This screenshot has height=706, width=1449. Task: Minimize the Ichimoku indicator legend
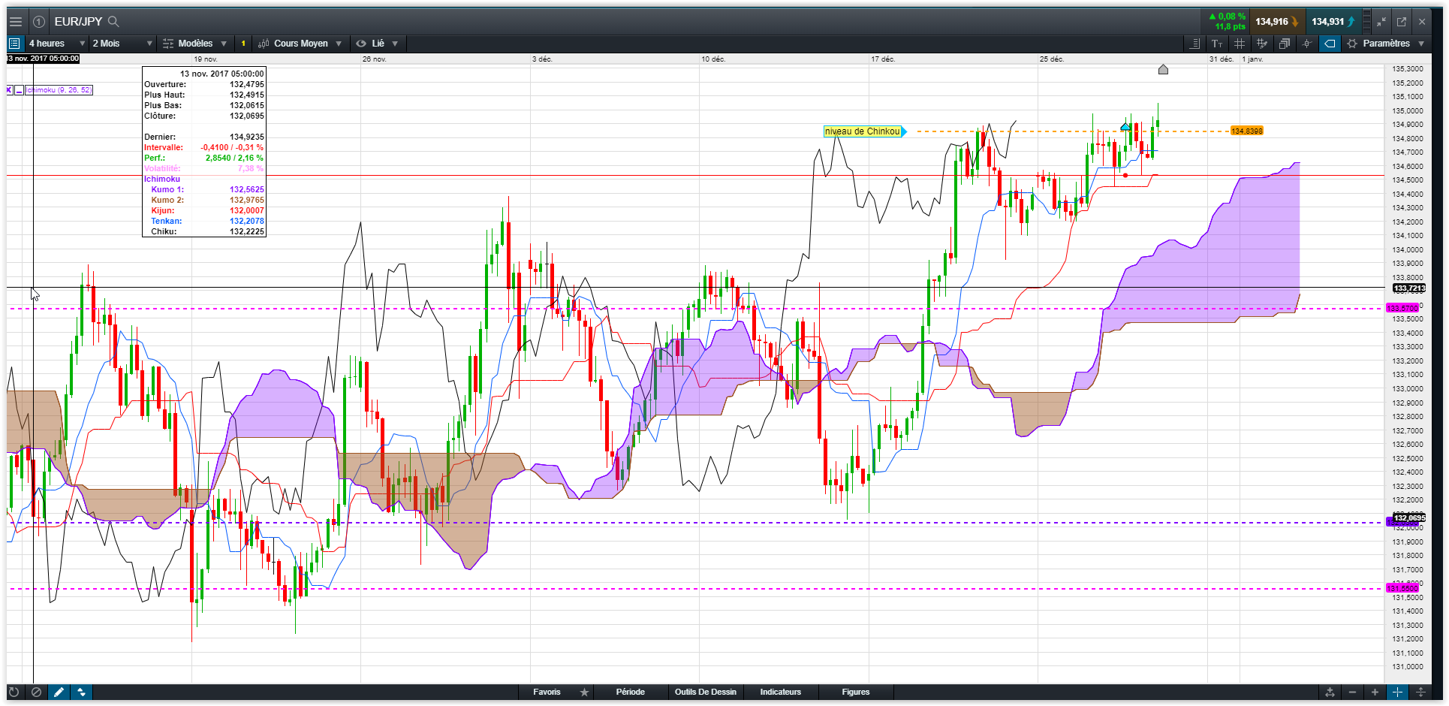point(20,90)
